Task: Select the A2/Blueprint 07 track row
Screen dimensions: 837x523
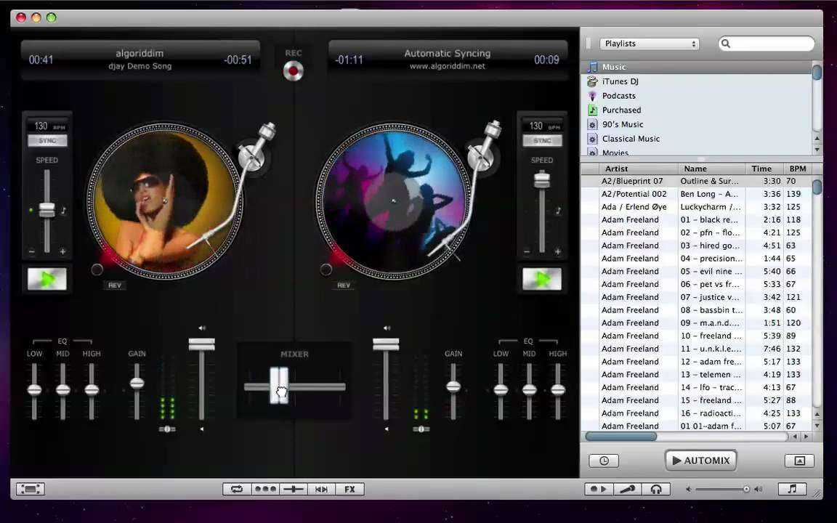Action: [697, 181]
